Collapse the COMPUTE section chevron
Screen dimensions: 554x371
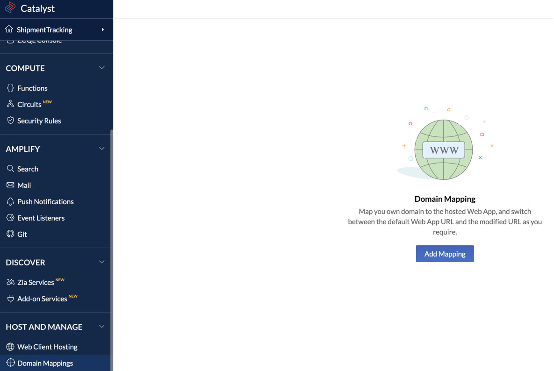[x=102, y=68]
